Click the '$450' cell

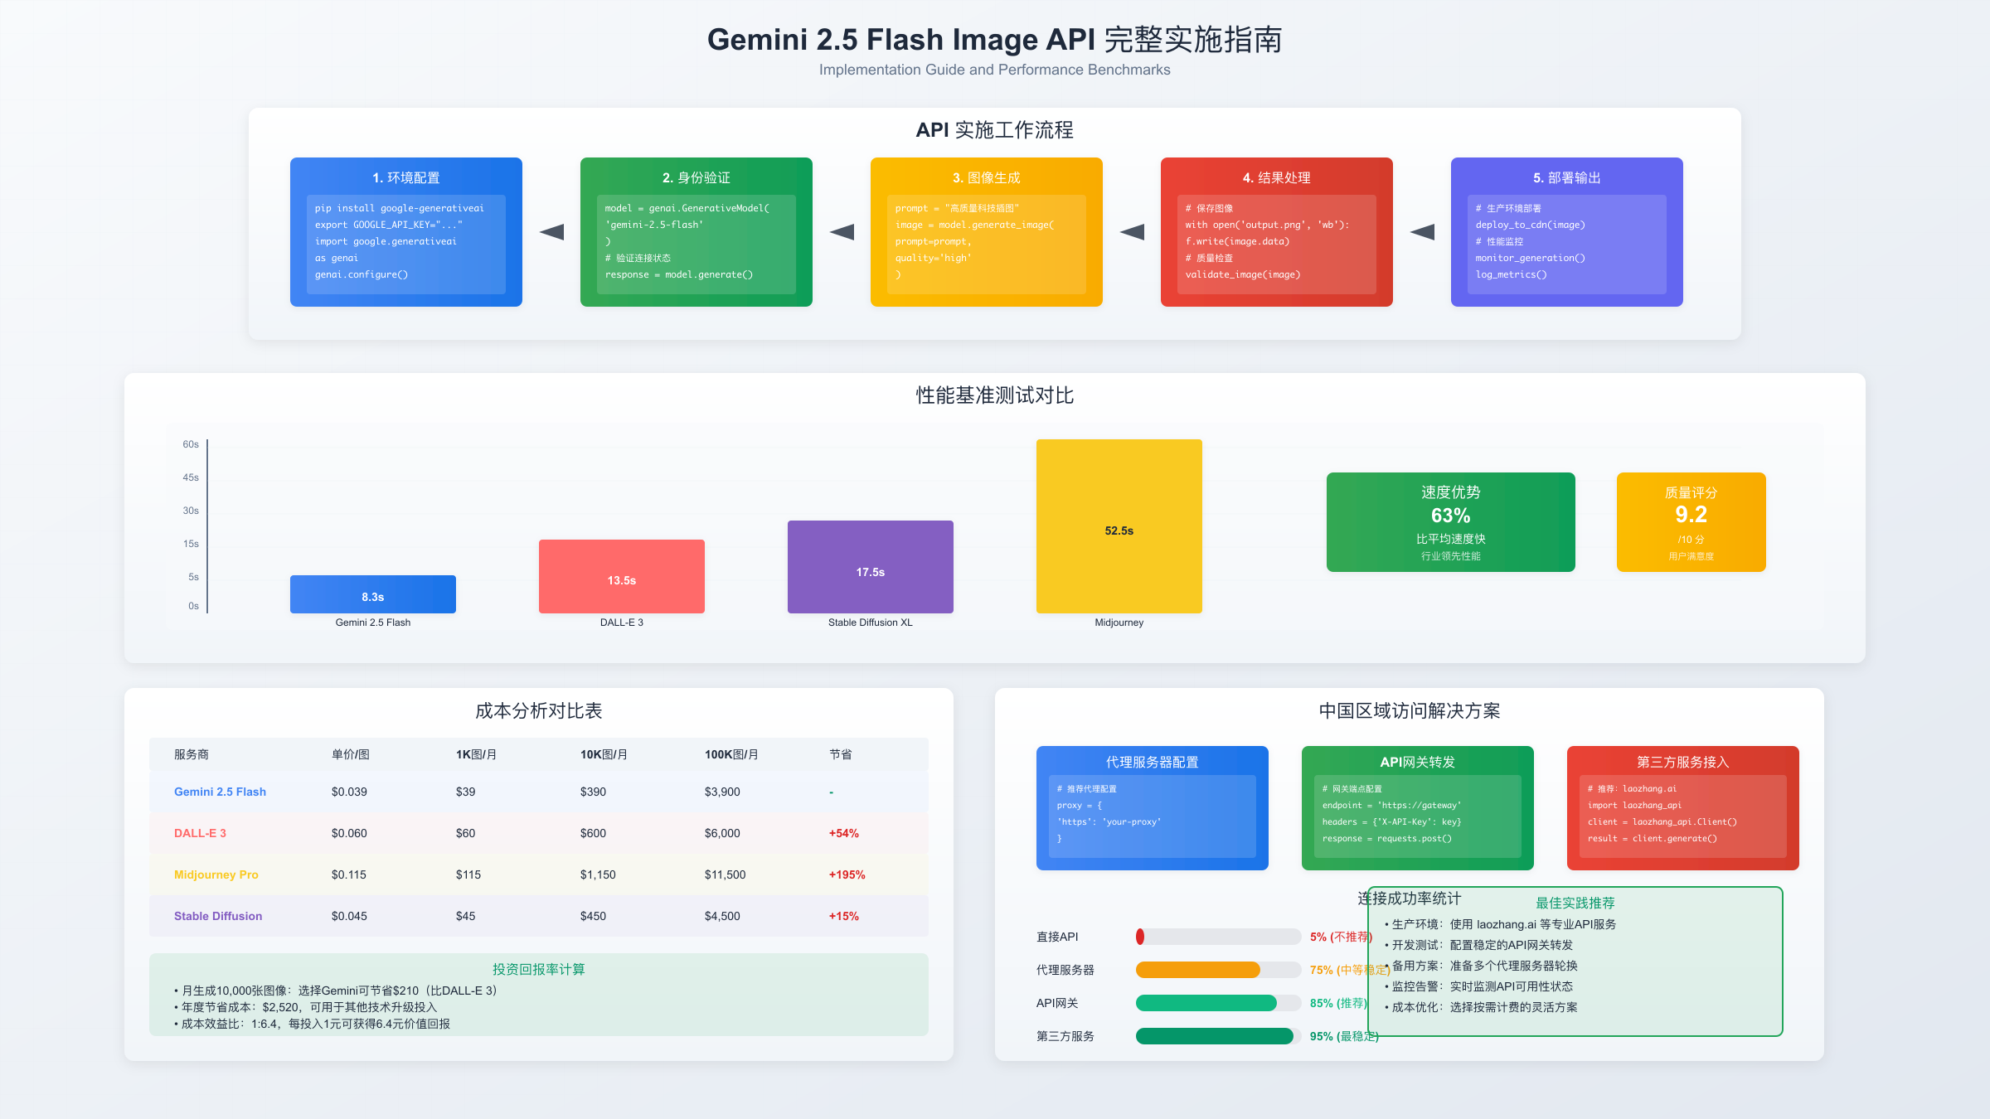(x=593, y=916)
